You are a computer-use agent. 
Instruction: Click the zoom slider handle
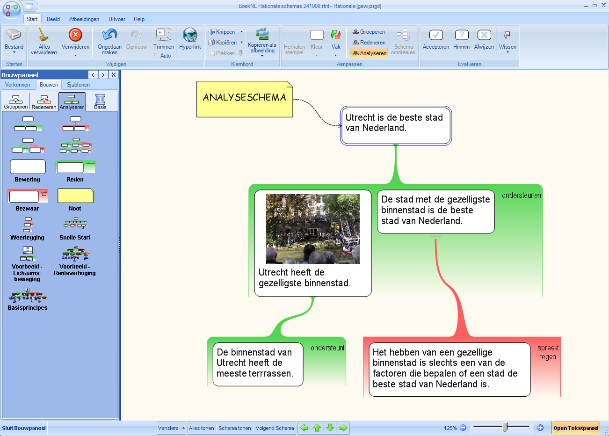pos(505,427)
